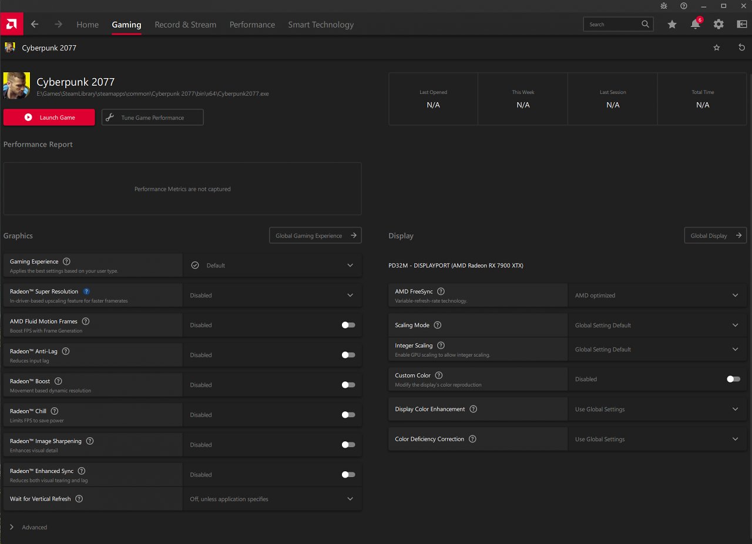Open Wait for Vertical Refresh dropdown

(x=273, y=499)
